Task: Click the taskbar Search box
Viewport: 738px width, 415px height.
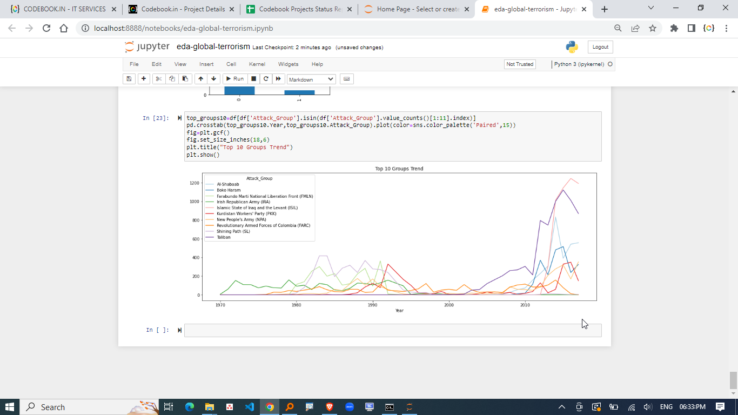Action: [x=89, y=407]
